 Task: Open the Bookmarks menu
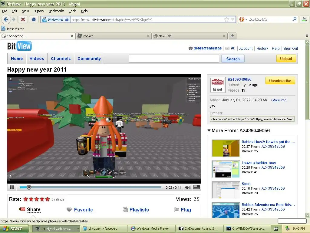[56, 11]
